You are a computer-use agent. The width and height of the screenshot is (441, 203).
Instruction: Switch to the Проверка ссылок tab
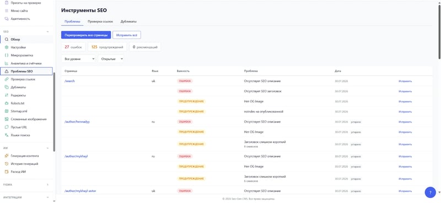tap(100, 22)
